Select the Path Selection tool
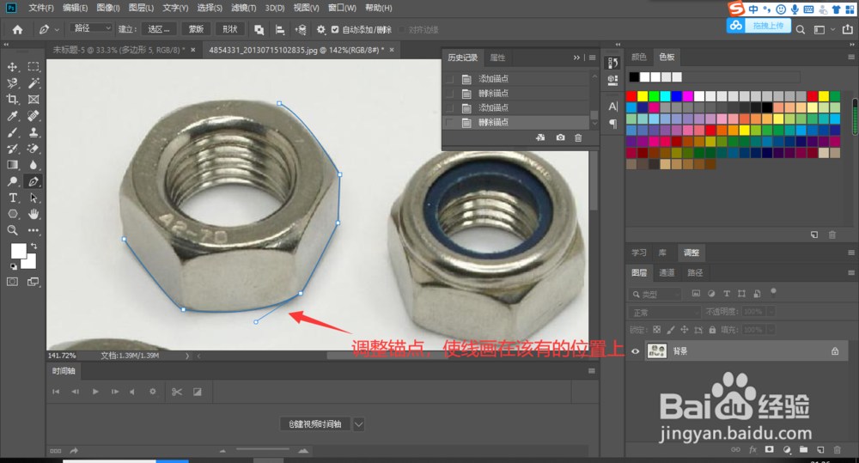 34,198
